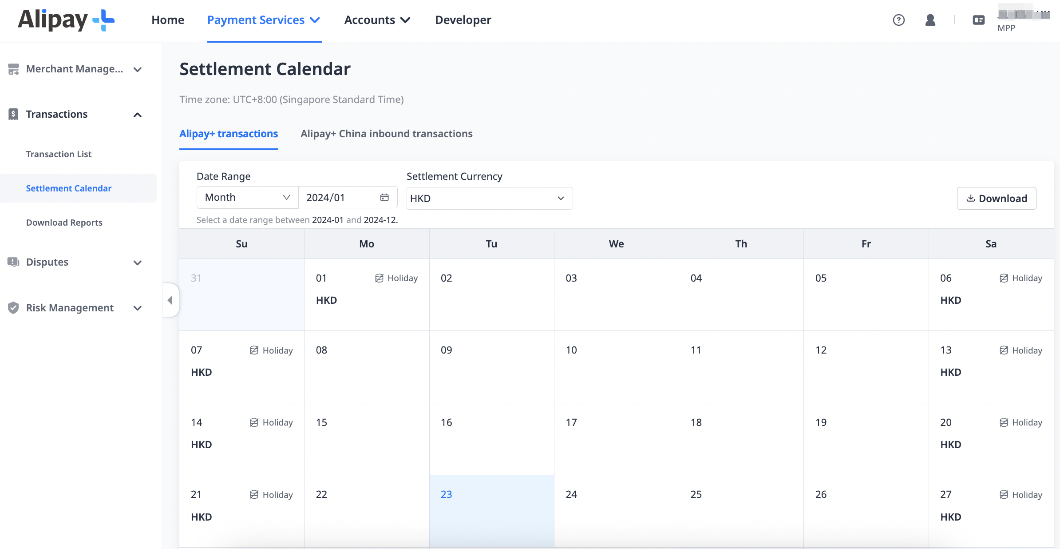This screenshot has width=1060, height=549.
Task: Open the date picker calendar icon
Action: (384, 197)
